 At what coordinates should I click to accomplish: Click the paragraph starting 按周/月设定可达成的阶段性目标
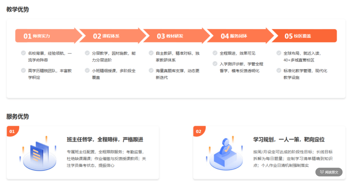[293, 159]
